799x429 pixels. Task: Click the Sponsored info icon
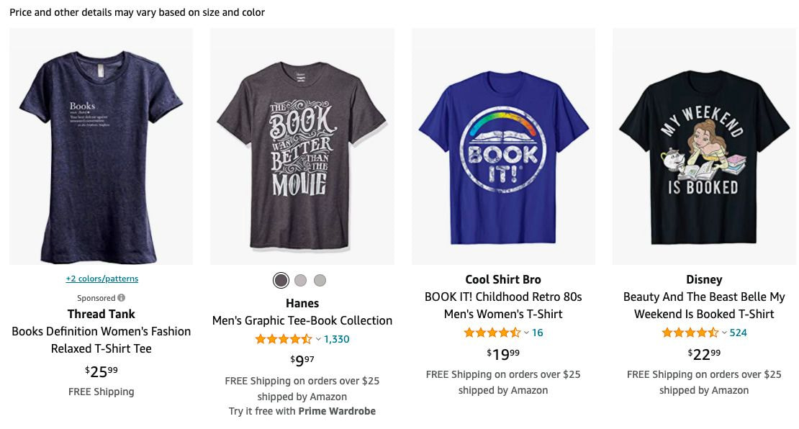click(x=120, y=297)
